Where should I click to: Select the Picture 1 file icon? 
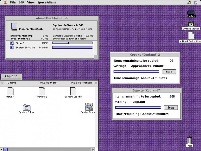pyautogui.click(x=11, y=91)
